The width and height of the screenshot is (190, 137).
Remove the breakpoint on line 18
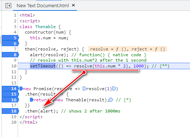[10, 111]
